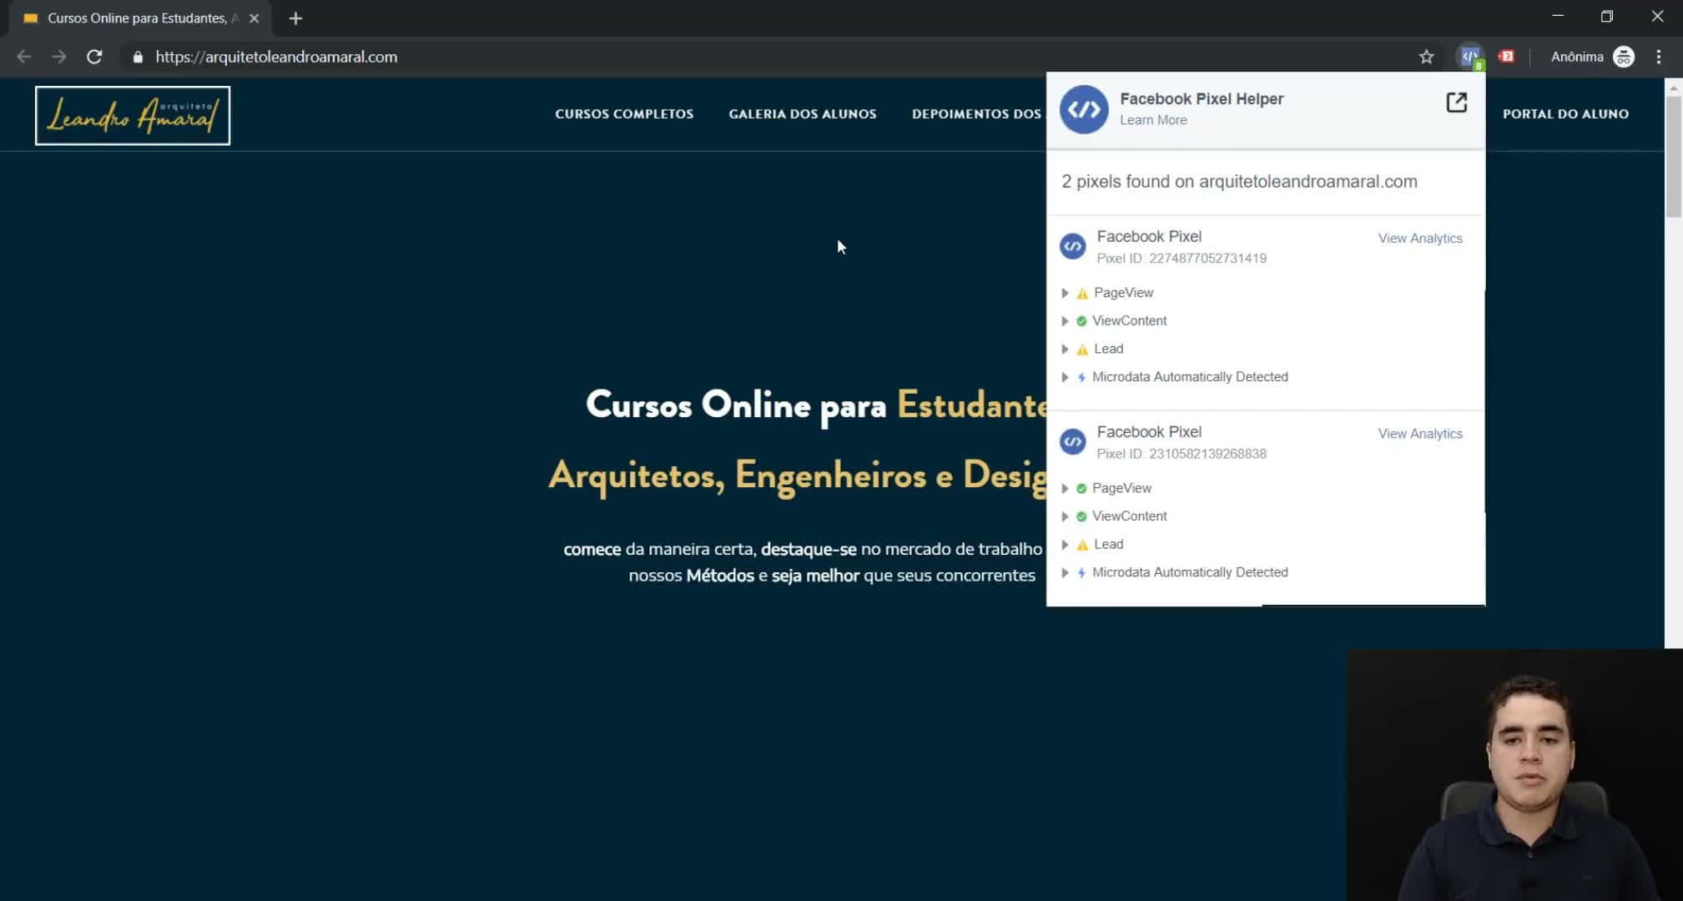Click heading line "Arquitetos, Engenheiros e"
The width and height of the screenshot is (1683, 901).
click(x=750, y=476)
